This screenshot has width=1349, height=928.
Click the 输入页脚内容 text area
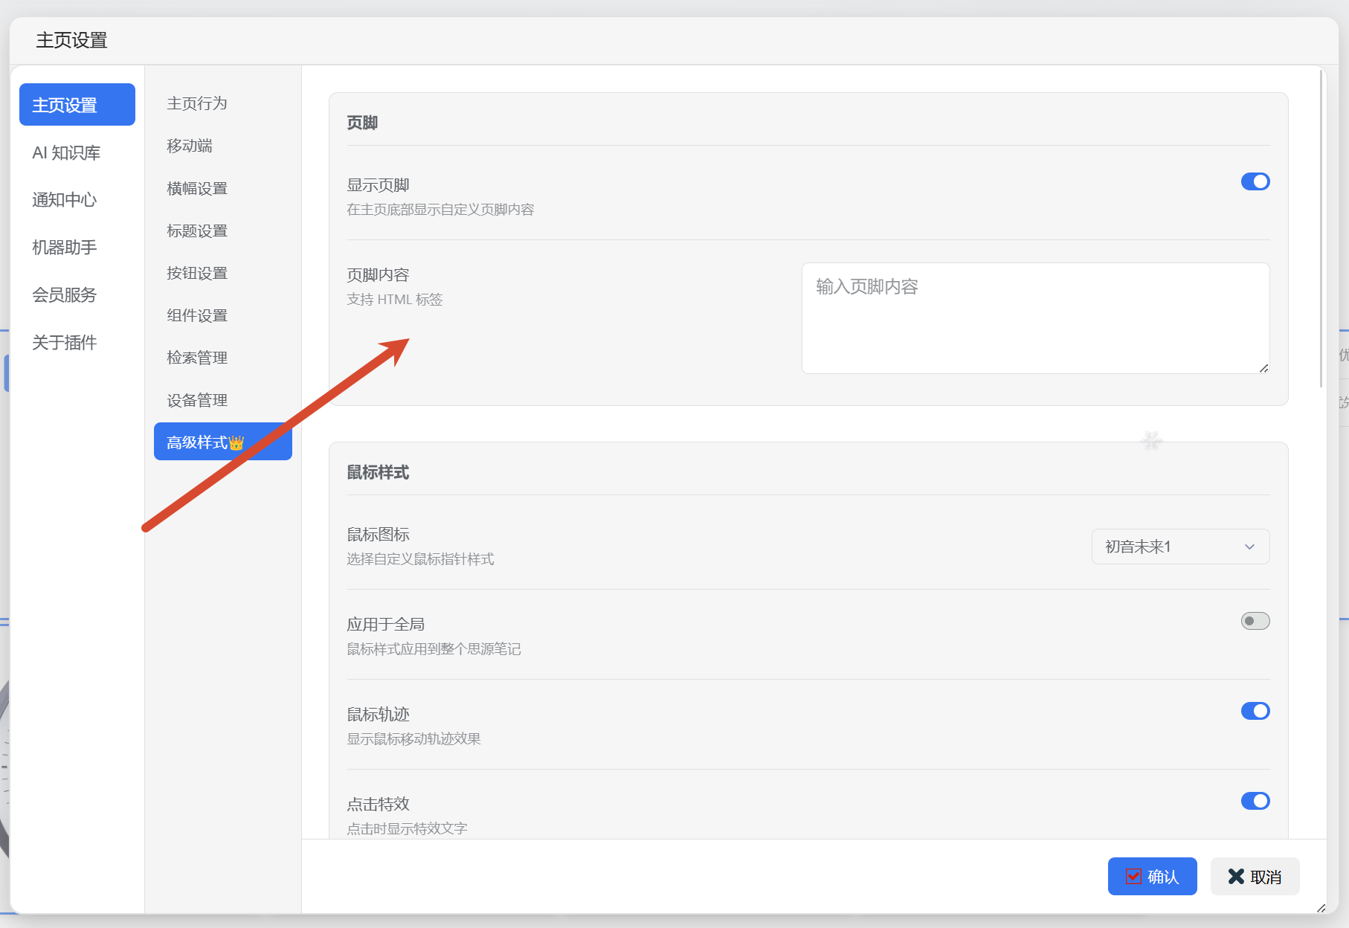[x=1035, y=318]
